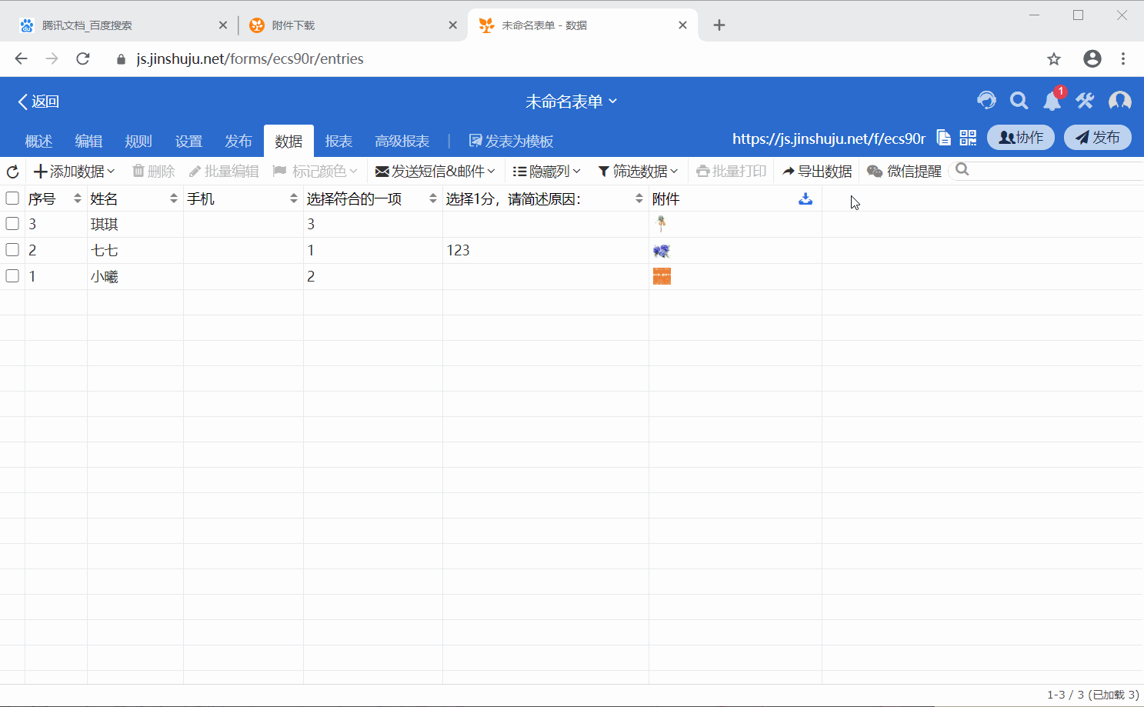The height and width of the screenshot is (707, 1144).
Task: Click the 发布 pill button at right
Action: click(1098, 138)
